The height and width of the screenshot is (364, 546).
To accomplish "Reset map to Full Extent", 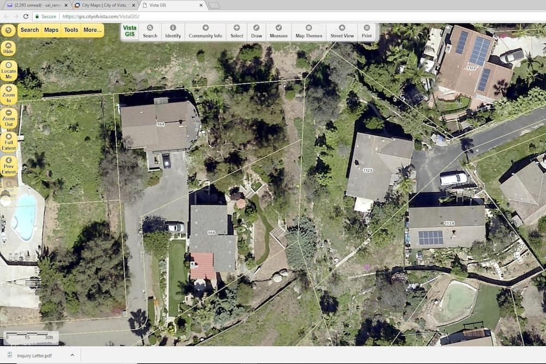I will (9, 142).
